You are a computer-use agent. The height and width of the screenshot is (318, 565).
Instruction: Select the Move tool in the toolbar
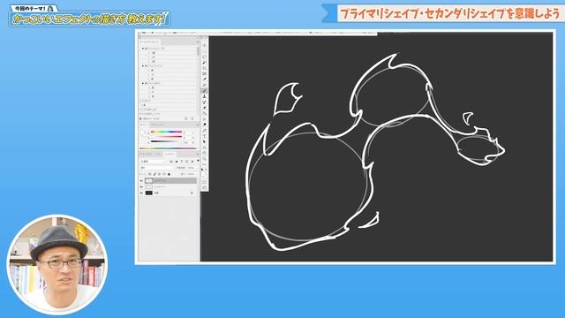pos(204,45)
